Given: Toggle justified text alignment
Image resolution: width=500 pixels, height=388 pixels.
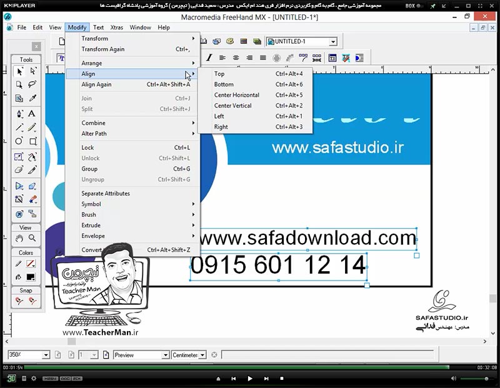Looking at the screenshot, I should coord(262,57).
